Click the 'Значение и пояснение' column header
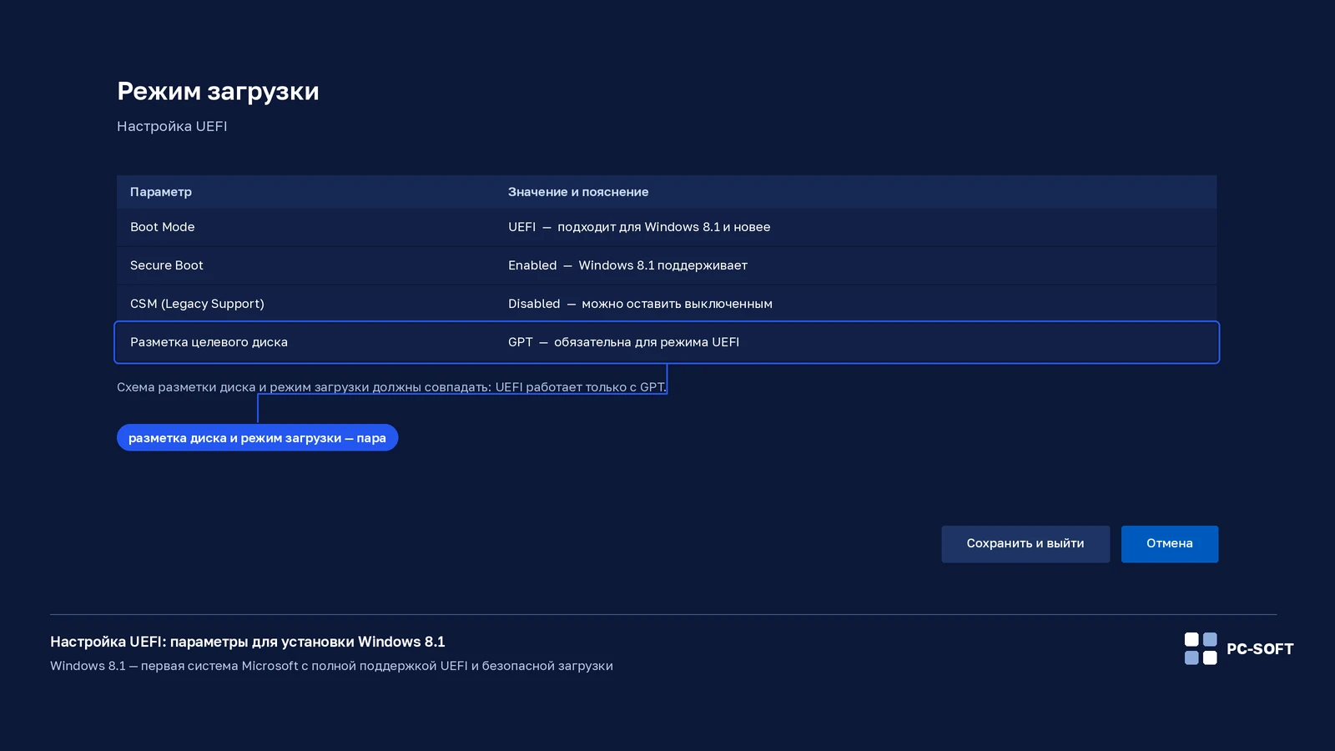 tap(578, 192)
